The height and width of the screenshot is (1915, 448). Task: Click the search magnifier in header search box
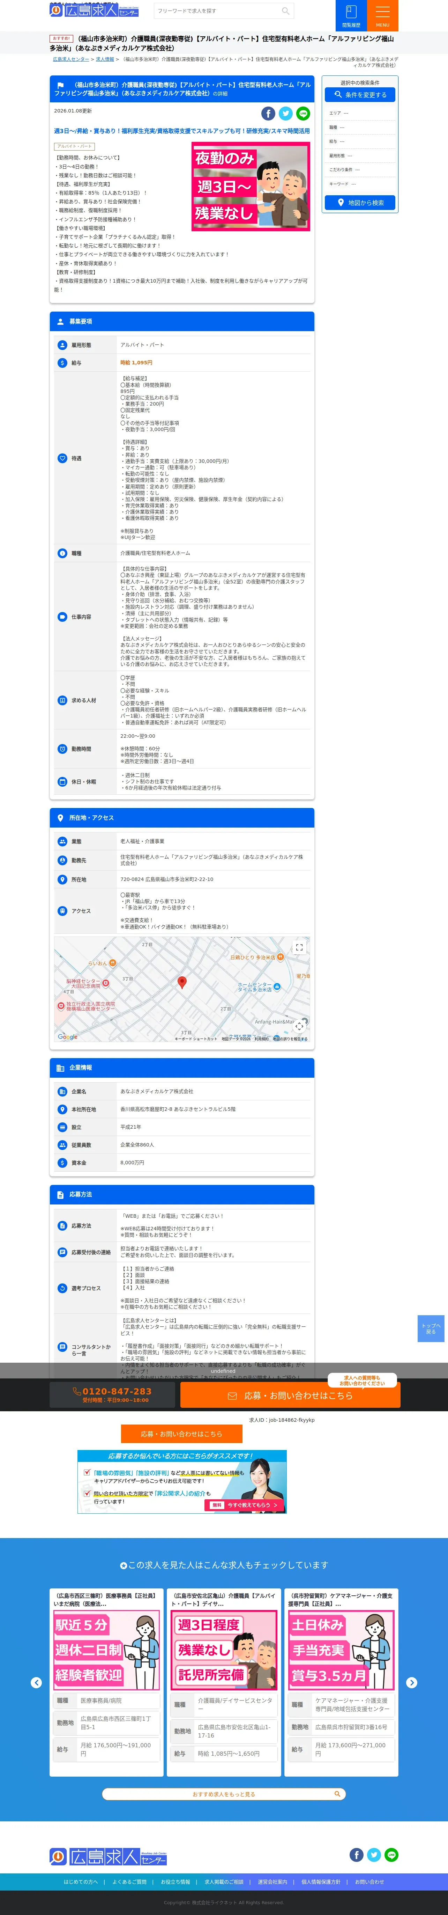(x=285, y=11)
